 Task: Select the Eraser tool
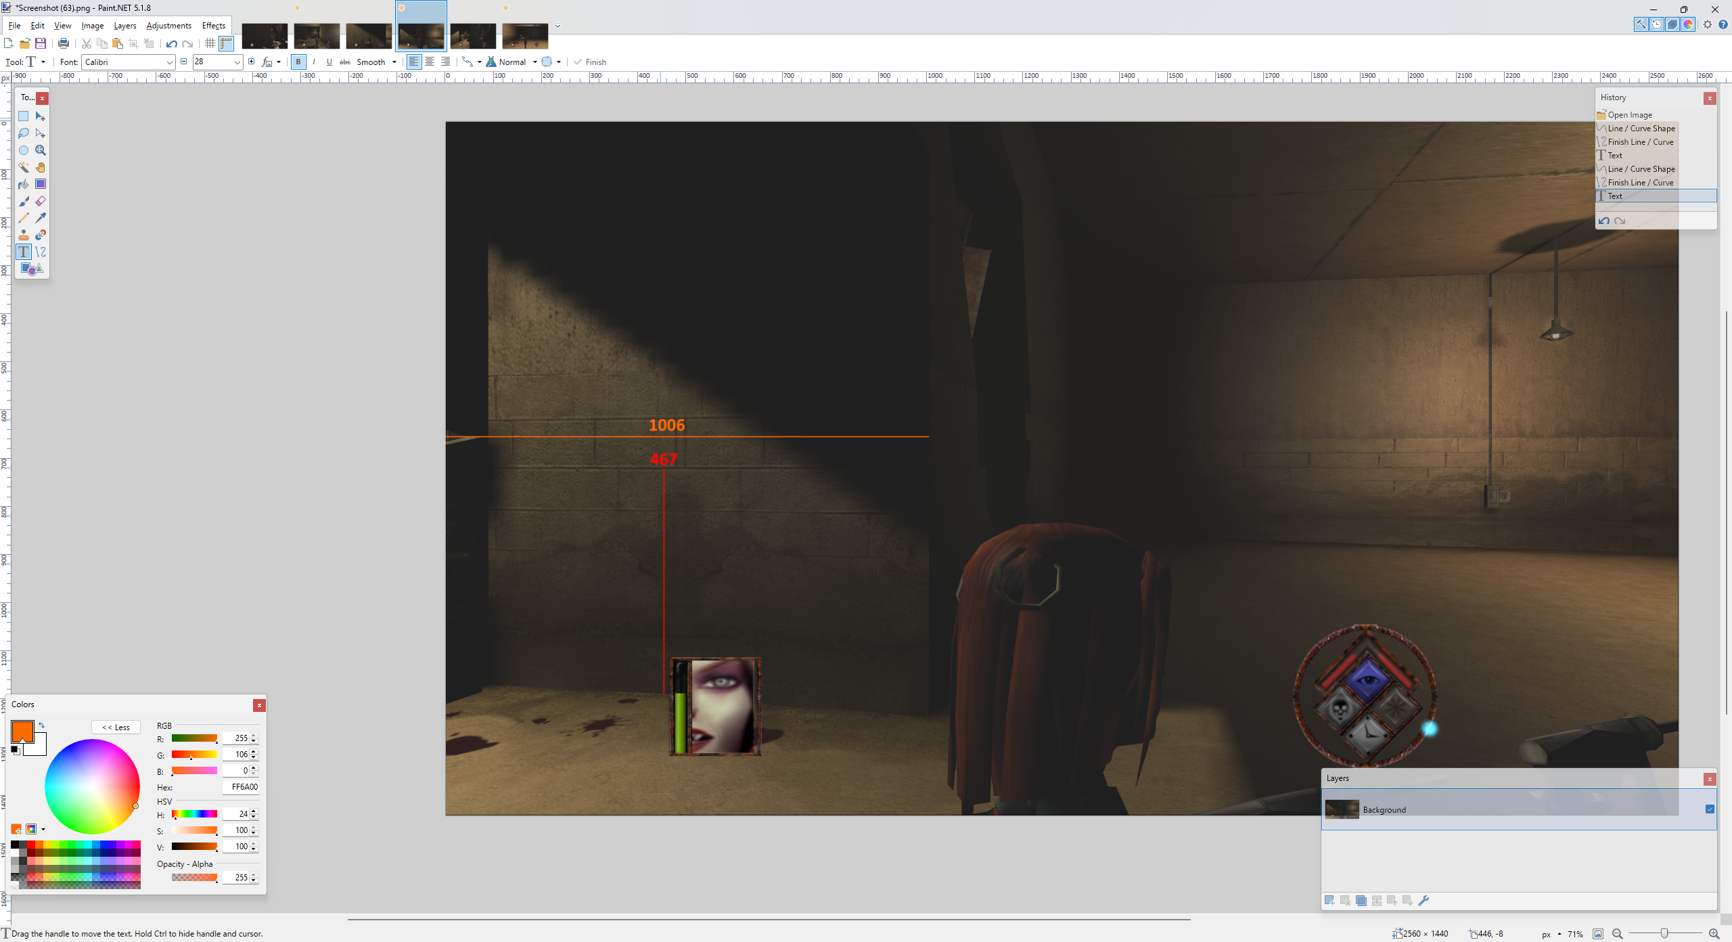click(41, 201)
